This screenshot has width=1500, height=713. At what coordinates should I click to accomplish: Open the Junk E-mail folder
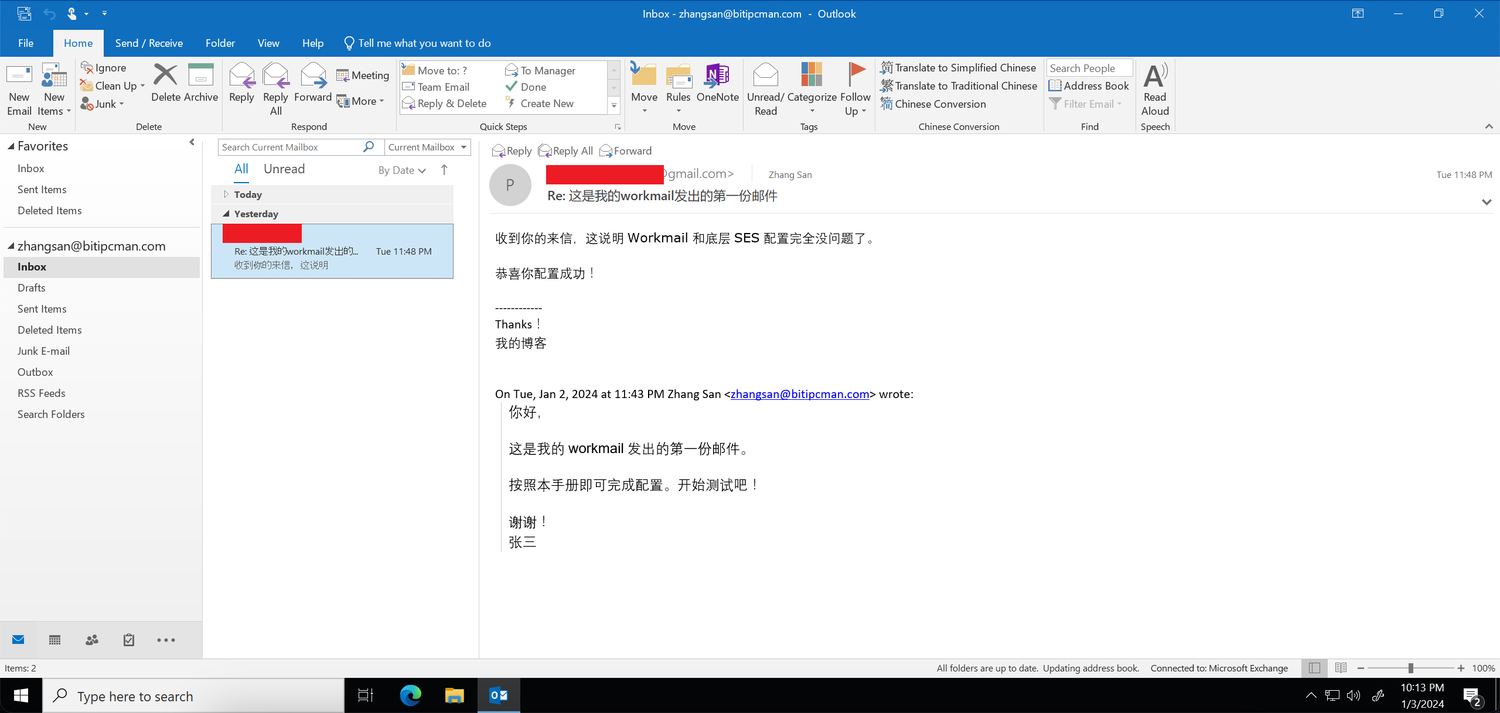pos(43,351)
